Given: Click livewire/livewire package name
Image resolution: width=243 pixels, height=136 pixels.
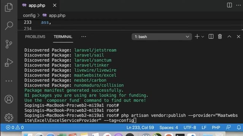Looking at the screenshot, I should [x=95, y=70].
